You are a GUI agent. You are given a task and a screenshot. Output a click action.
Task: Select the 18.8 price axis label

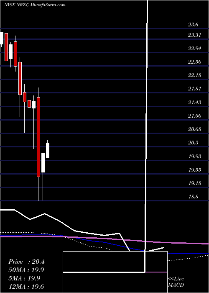[x=193, y=197]
